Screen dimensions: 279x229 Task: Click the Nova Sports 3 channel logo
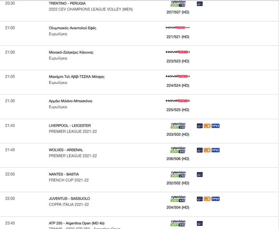click(178, 52)
